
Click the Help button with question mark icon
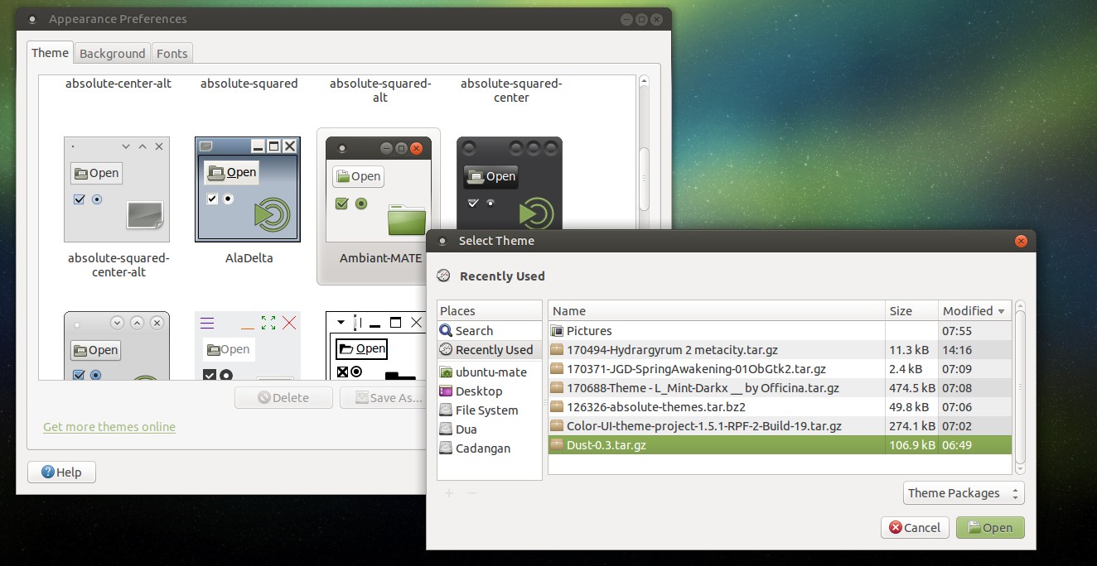pos(61,472)
